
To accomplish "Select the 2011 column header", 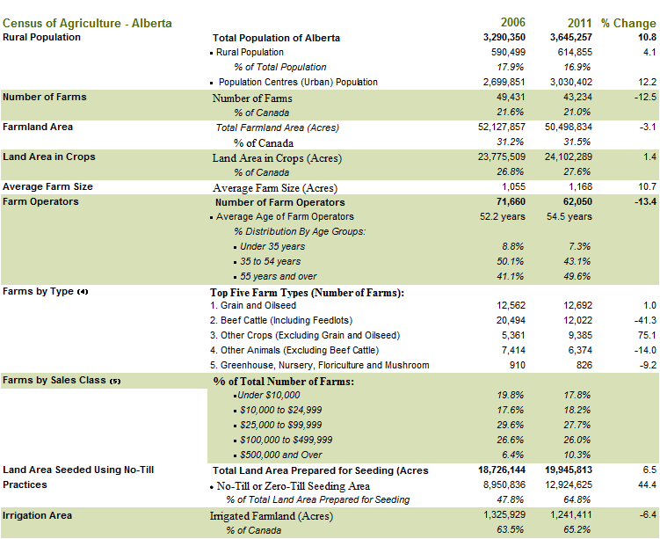I will (x=579, y=23).
